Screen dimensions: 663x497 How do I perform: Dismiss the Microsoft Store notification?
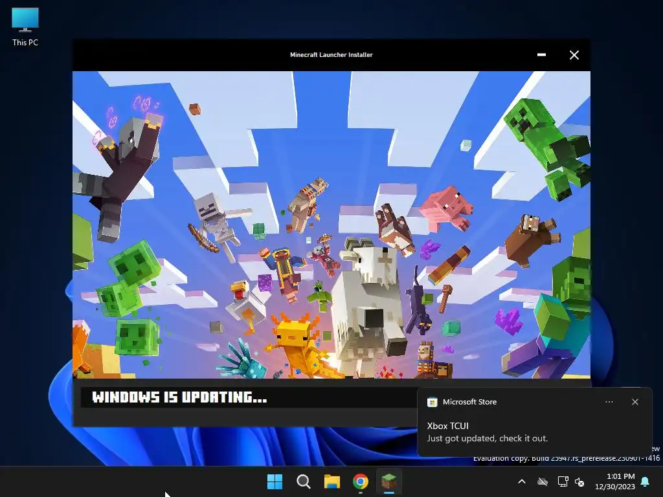coord(635,402)
